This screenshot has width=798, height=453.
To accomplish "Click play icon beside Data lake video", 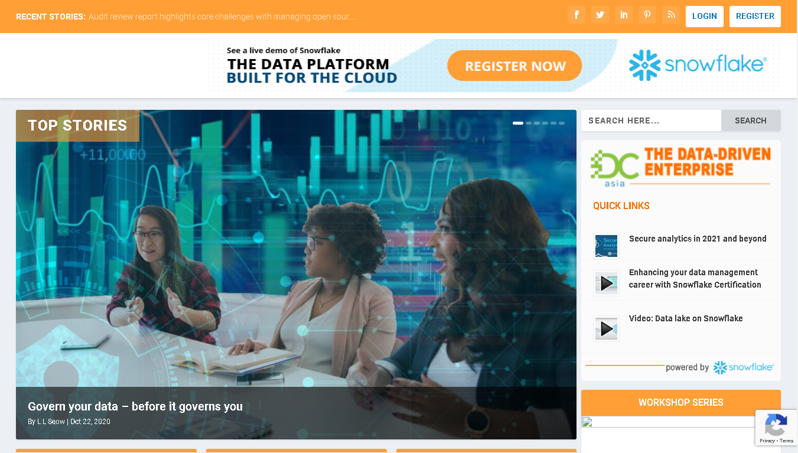I will pos(606,328).
